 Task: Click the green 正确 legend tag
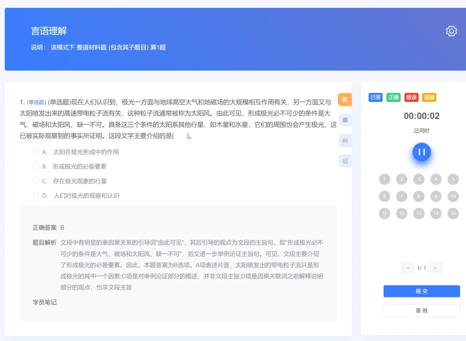(x=393, y=97)
